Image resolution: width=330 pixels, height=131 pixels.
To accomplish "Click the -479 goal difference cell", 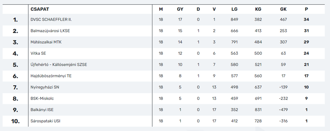I will tap(283, 110).
